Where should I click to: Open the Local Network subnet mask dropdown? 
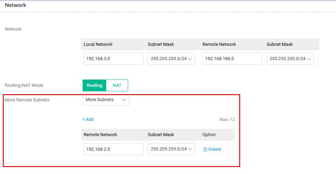[x=171, y=59]
